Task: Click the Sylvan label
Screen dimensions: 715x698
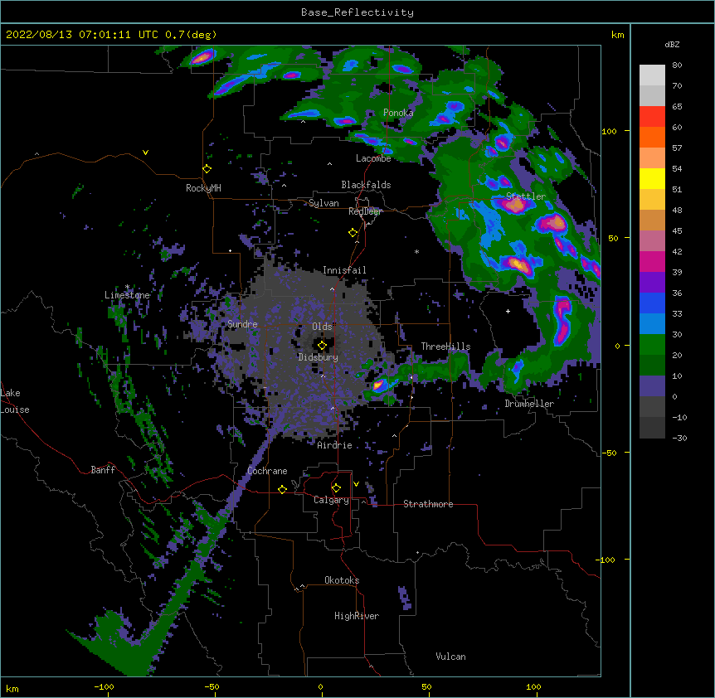Action: tap(323, 203)
